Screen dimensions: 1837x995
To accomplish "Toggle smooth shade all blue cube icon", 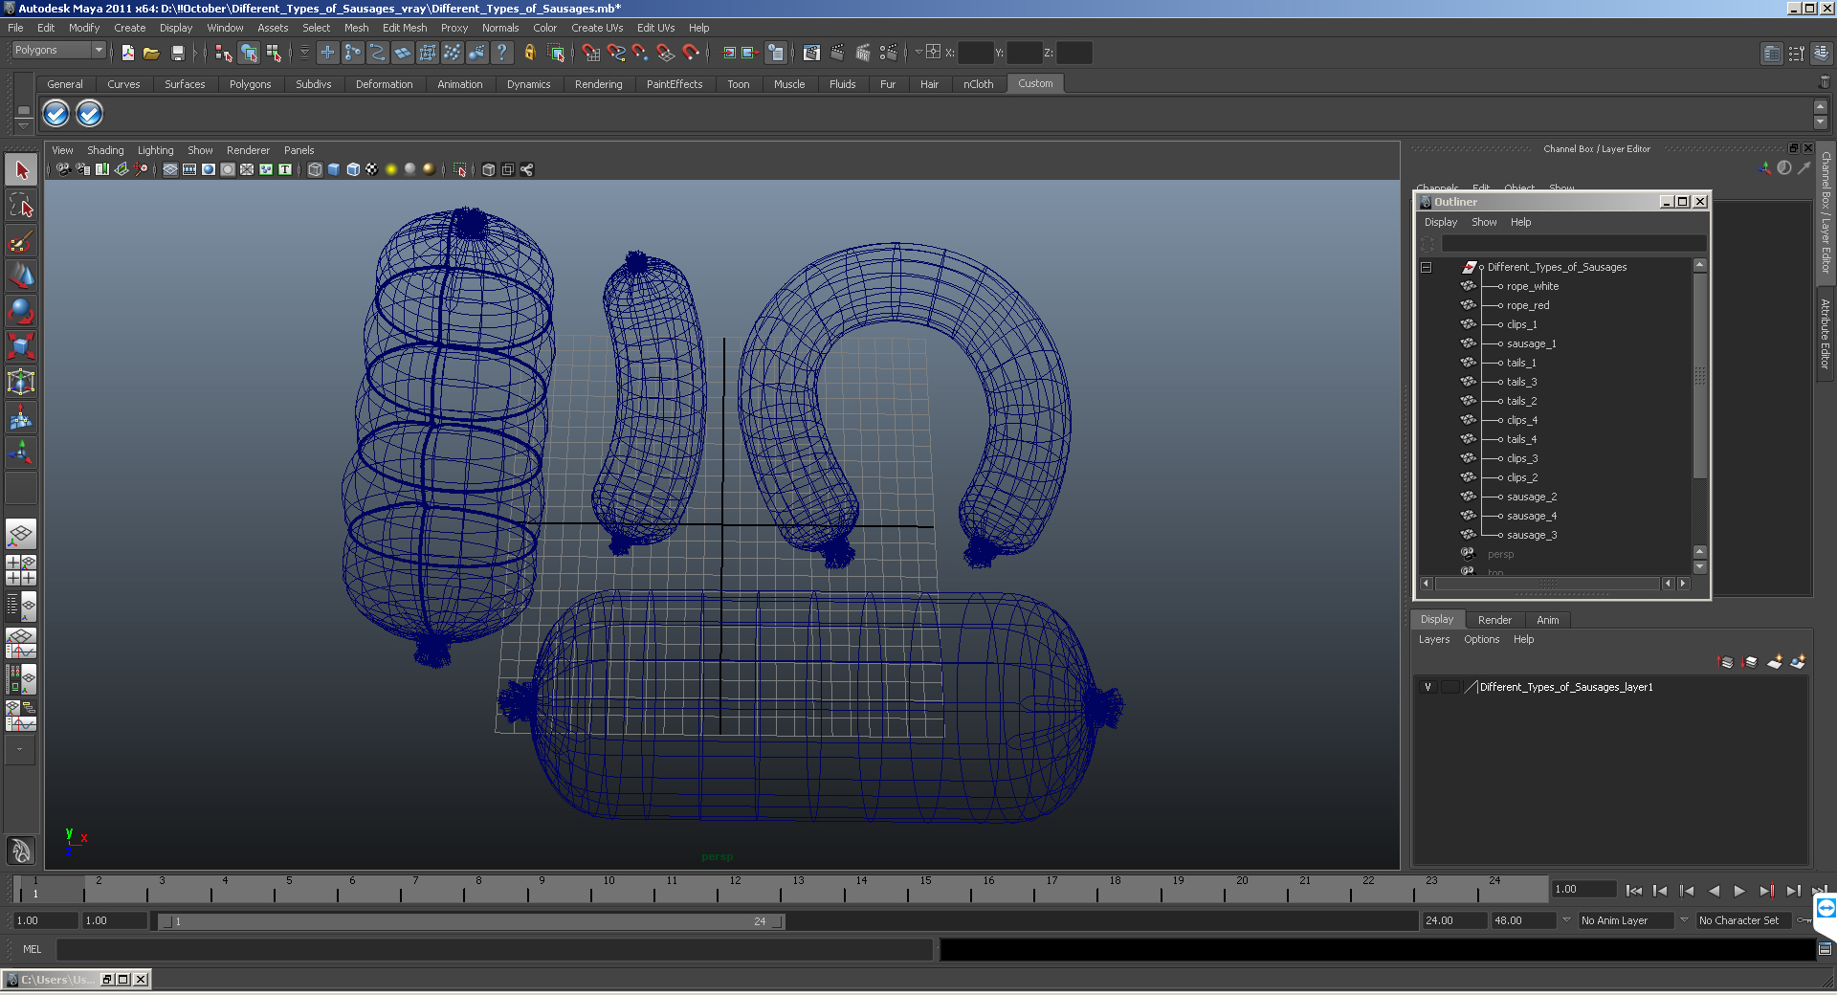I will click(x=334, y=169).
